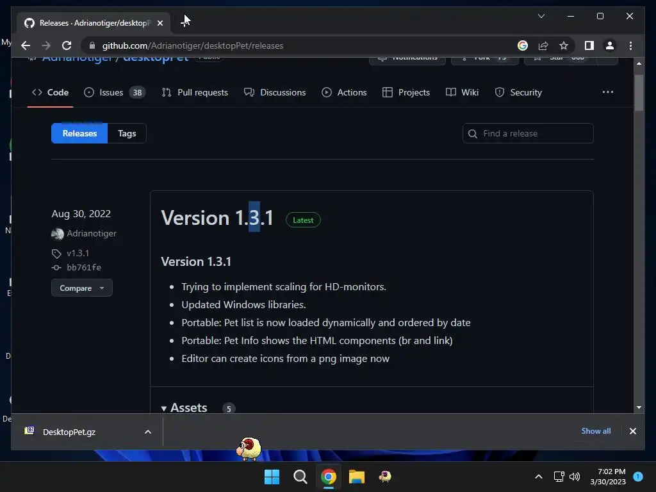Click the DesktopPet sheep taskbar icon
Viewport: 656px width, 492px height.
click(385, 477)
